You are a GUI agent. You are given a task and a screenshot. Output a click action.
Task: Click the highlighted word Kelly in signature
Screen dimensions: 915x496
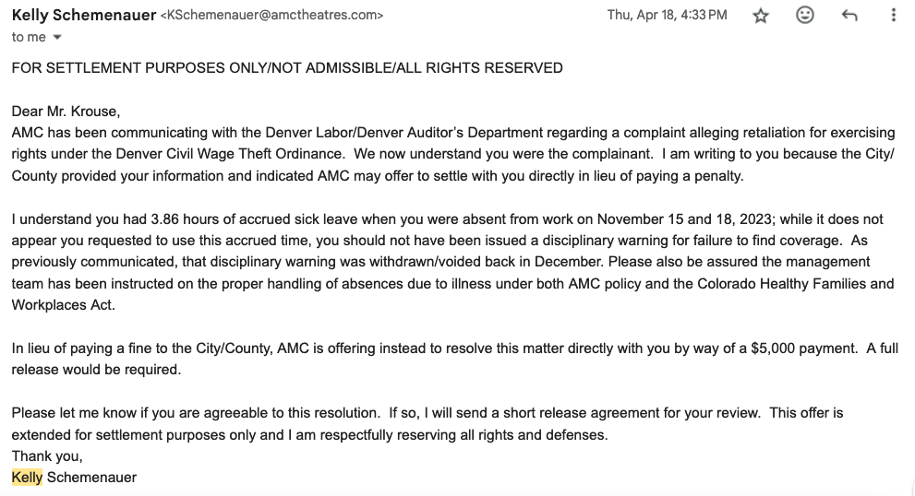(x=27, y=478)
